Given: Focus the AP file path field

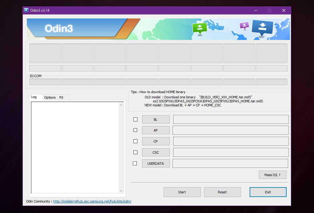Looking at the screenshot, I should tap(230, 130).
